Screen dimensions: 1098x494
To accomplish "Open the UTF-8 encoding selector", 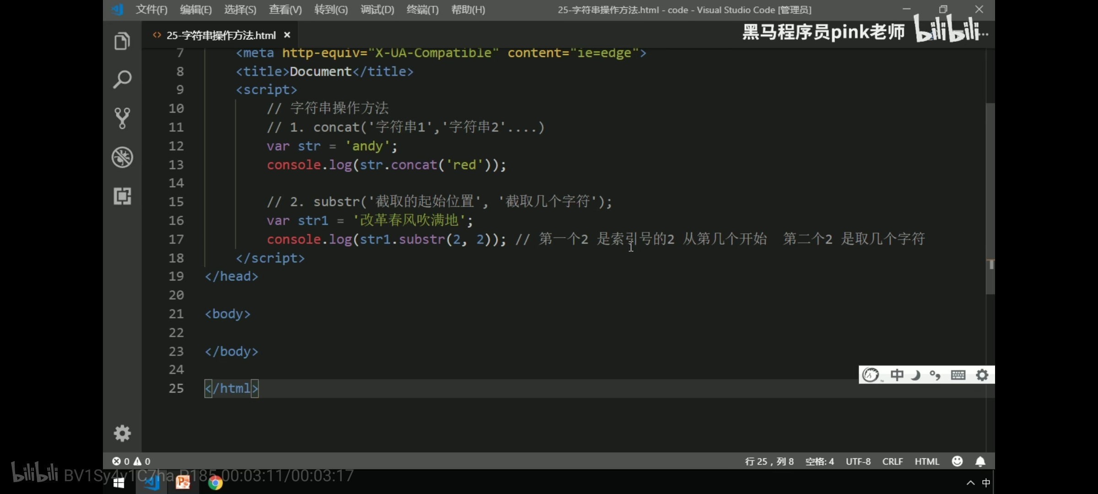I will (858, 461).
